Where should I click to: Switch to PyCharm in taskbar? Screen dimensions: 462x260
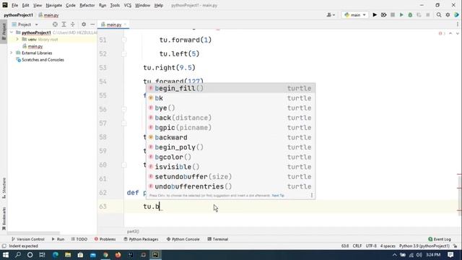[x=155, y=255]
